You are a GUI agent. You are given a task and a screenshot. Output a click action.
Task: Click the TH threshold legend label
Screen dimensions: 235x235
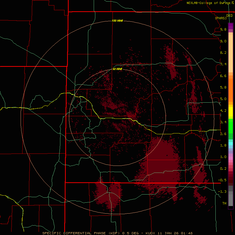(x=224, y=203)
